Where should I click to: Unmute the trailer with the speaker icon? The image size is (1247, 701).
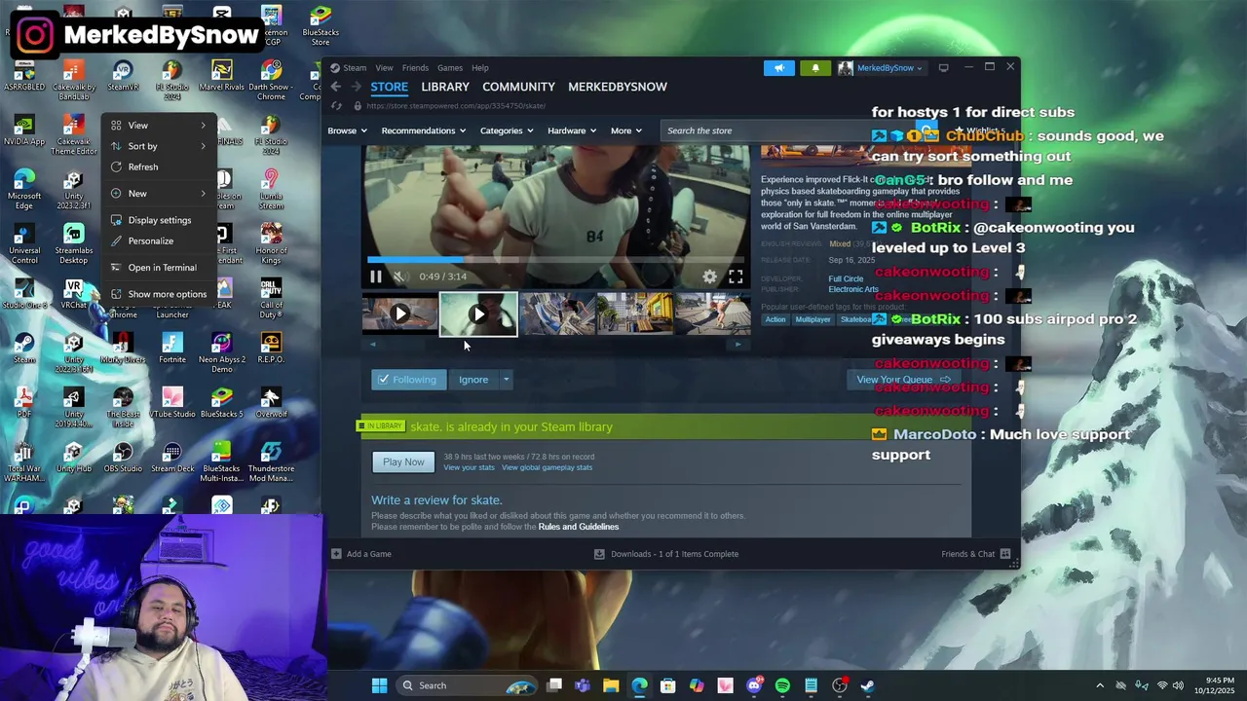pyautogui.click(x=398, y=277)
